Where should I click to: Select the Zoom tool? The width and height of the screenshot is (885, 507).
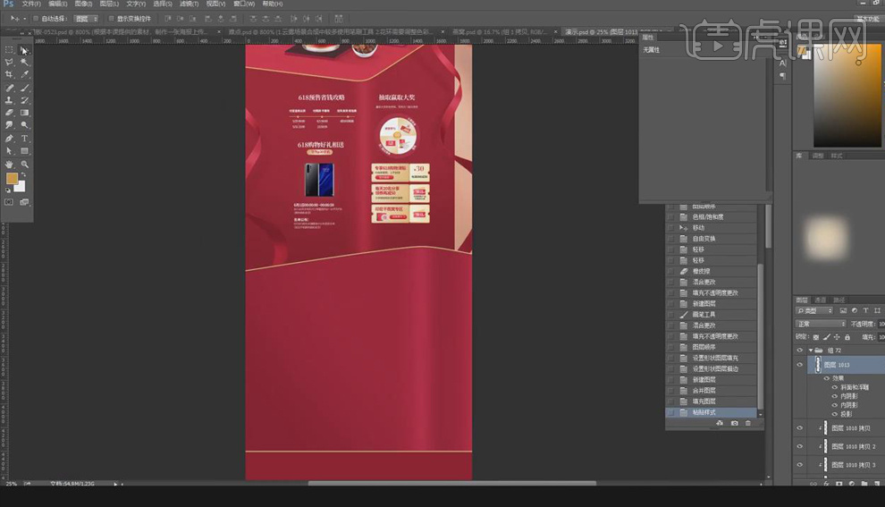pos(24,165)
